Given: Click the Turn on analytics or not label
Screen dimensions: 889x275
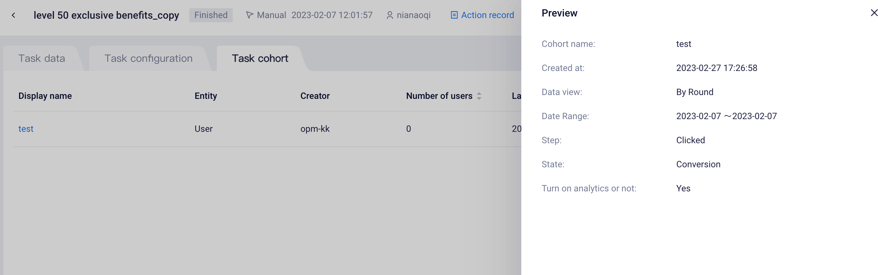Looking at the screenshot, I should click(589, 189).
